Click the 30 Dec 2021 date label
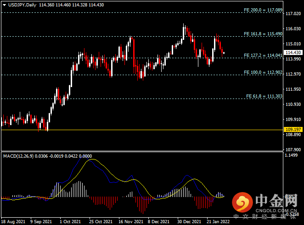This screenshot has width=304, height=225. pyautogui.click(x=189, y=222)
